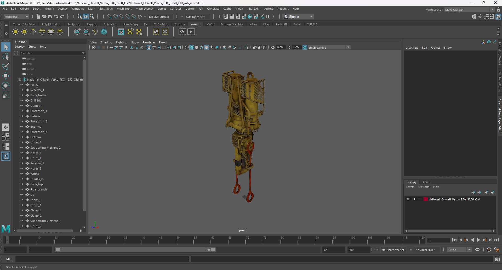Select the Drill_bit node in Outliner

point(36,100)
